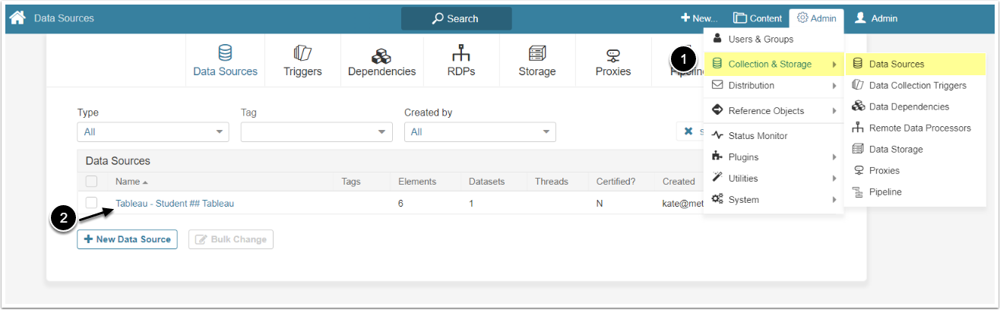Click the home icon in top bar
The height and width of the screenshot is (310, 1000).
pyautogui.click(x=17, y=17)
